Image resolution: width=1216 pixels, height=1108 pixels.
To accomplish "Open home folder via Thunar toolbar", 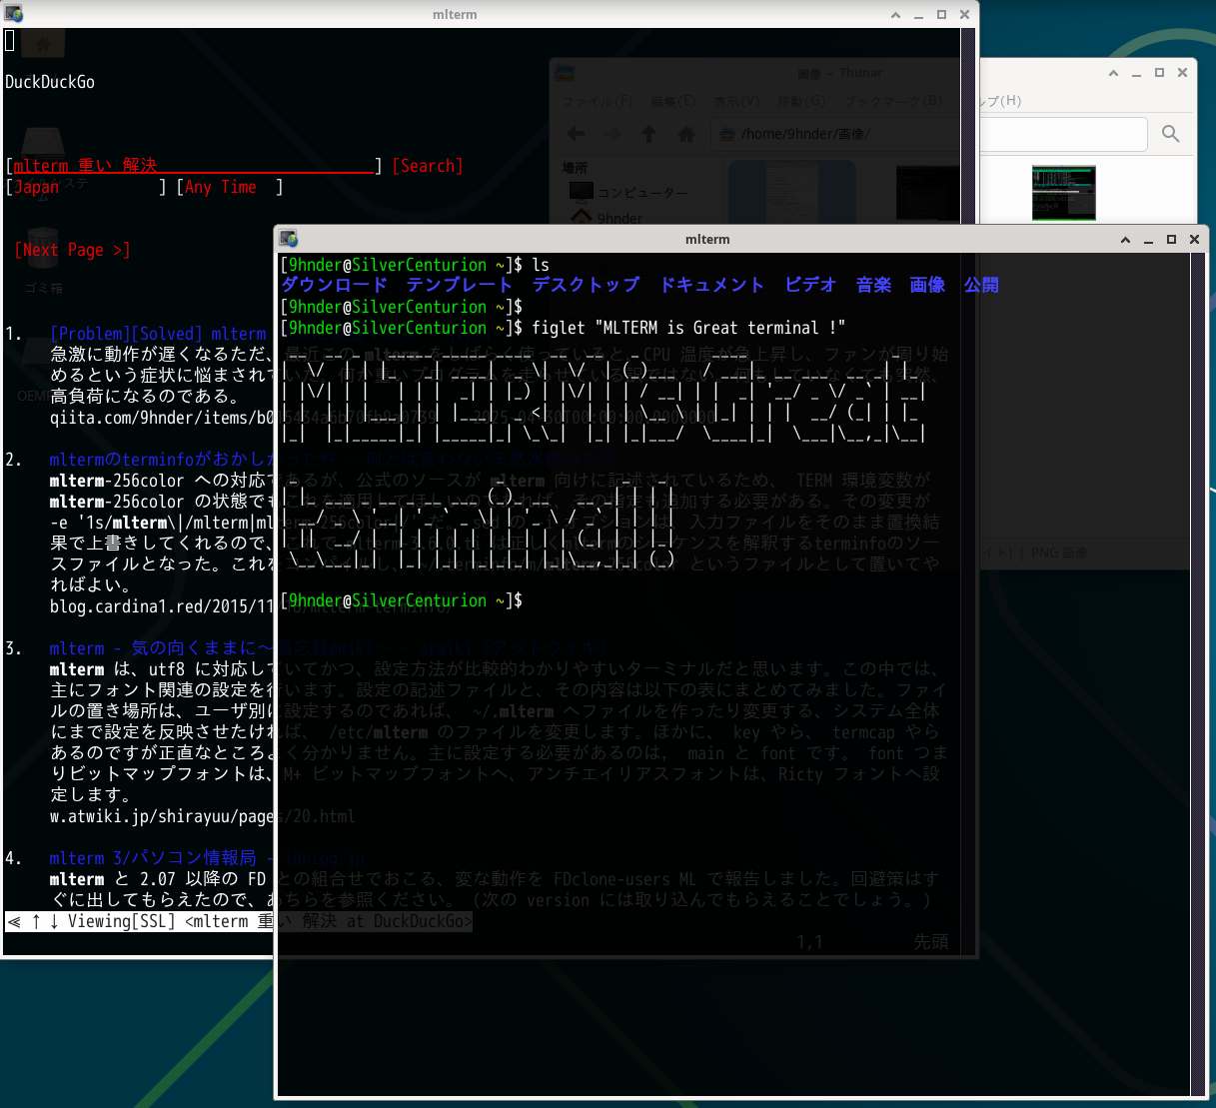I will click(685, 133).
